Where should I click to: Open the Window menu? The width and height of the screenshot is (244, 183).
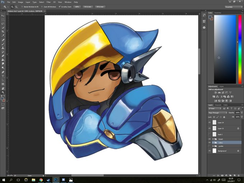click(68, 2)
